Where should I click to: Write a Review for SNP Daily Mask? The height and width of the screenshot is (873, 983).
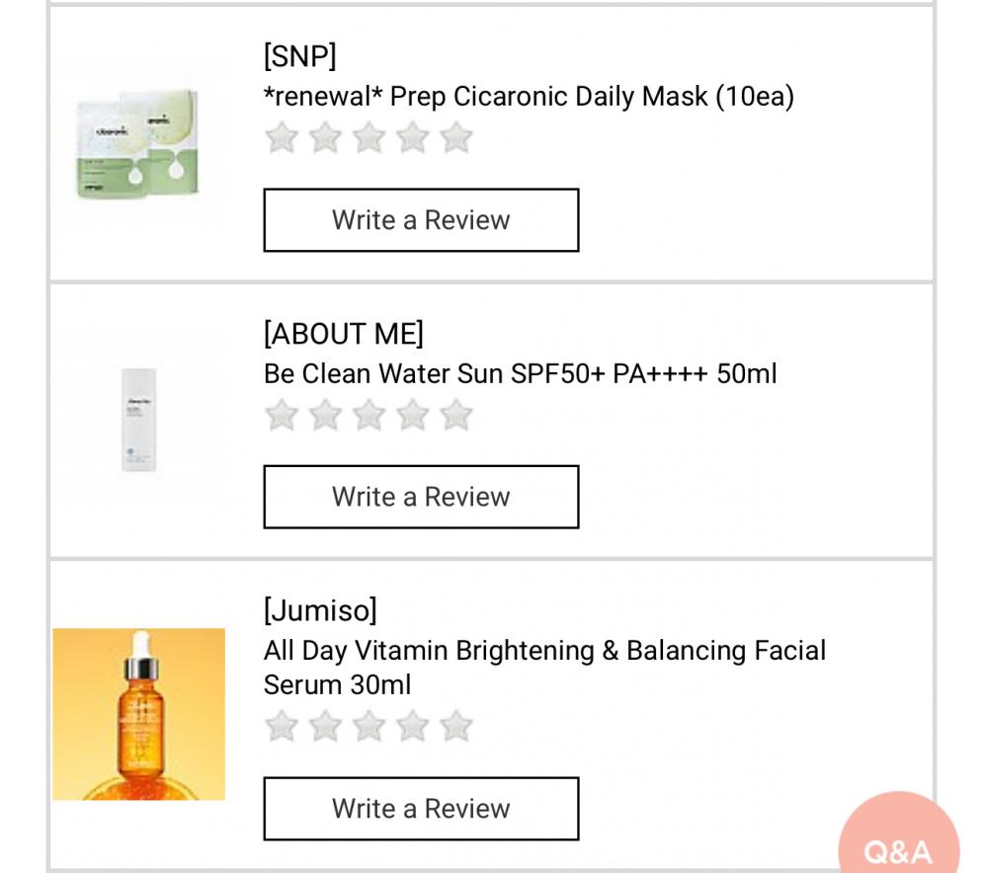[421, 220]
